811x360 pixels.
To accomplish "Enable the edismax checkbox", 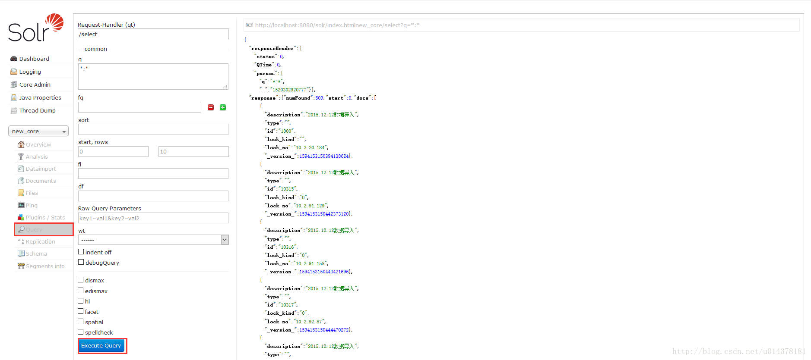I will (80, 291).
